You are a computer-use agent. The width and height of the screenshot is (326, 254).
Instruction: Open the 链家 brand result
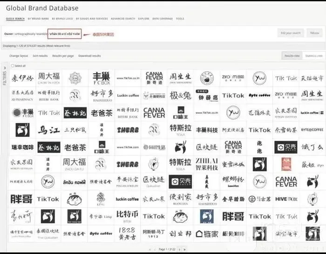coord(207,233)
